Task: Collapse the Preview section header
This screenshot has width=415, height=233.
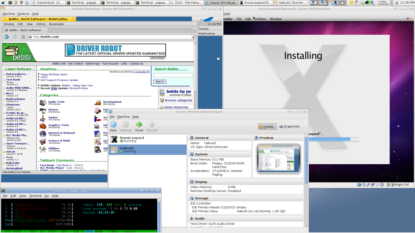Action: (278, 138)
